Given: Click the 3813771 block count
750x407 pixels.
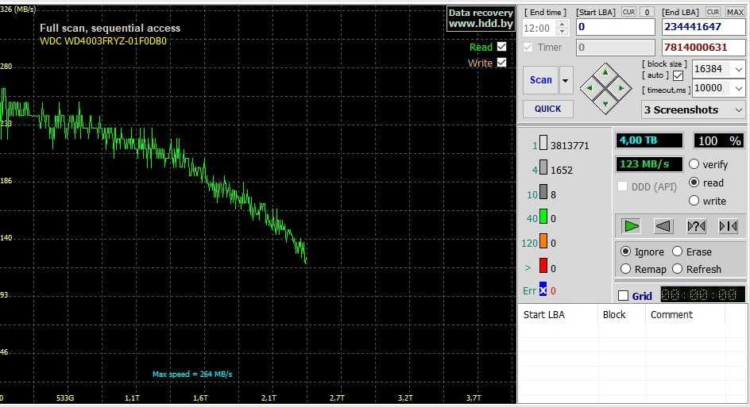Looking at the screenshot, I should tap(570, 146).
